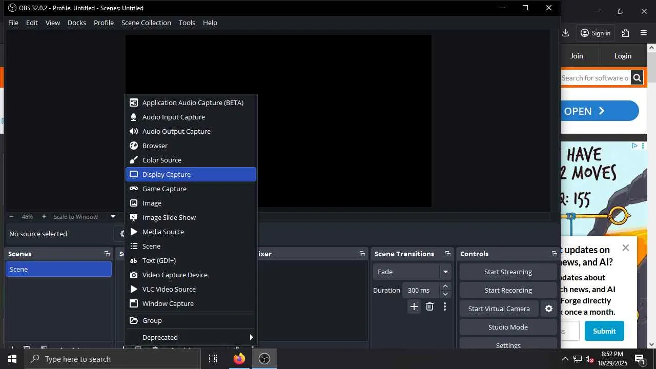
Task: Undock the Scenes panel
Action: (107, 254)
